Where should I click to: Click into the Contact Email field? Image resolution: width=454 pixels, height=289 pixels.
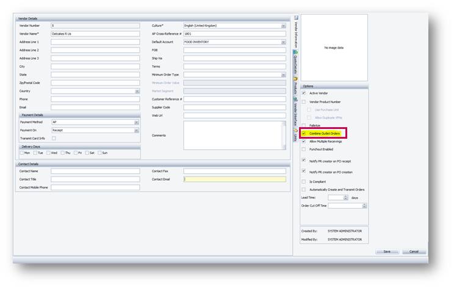click(234, 179)
